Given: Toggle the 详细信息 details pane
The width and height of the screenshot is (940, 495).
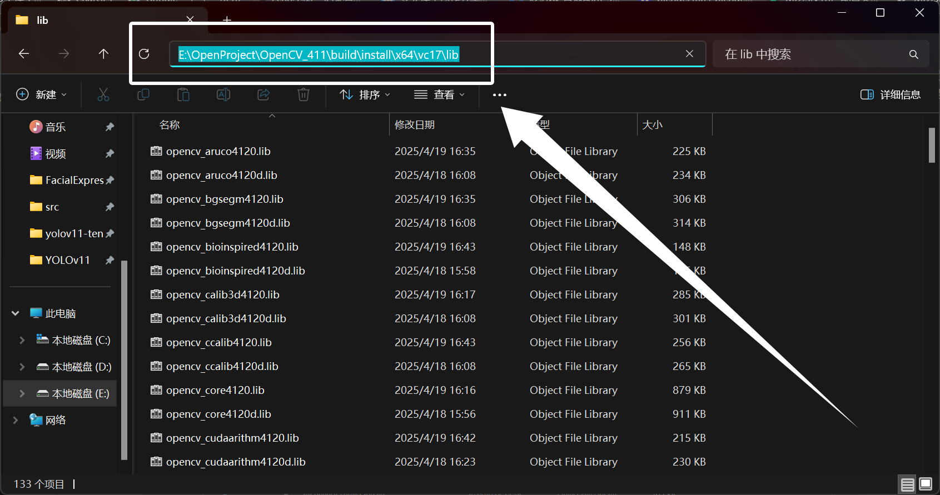Looking at the screenshot, I should pos(891,94).
